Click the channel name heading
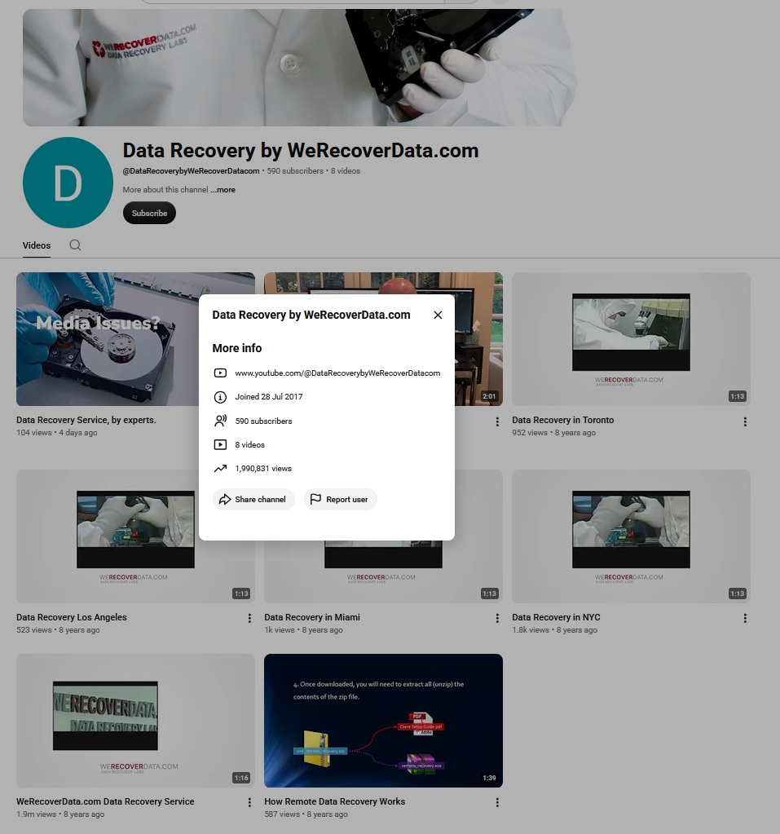Screen dimensions: 780x834 301,151
